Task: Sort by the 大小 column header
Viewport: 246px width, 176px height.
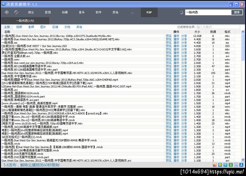Action: pos(197,32)
